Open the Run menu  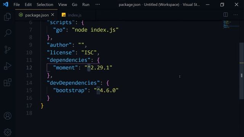tap(86, 5)
